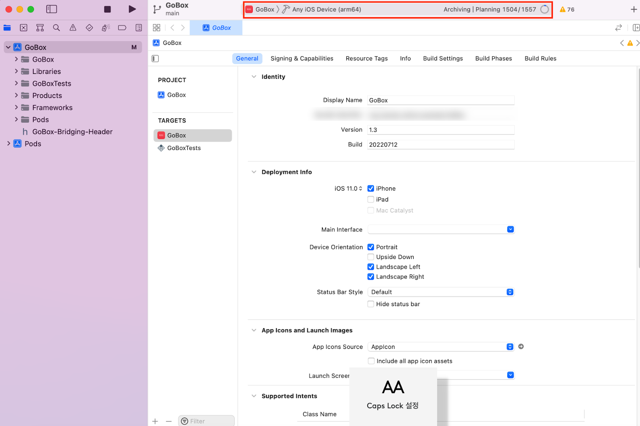640x426 pixels.
Task: Click the 76 warnings indicator
Action: click(x=567, y=10)
